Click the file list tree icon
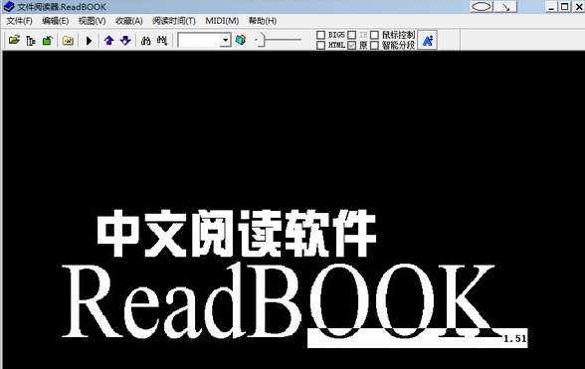Viewport: 585px width, 369px height. pos(31,41)
